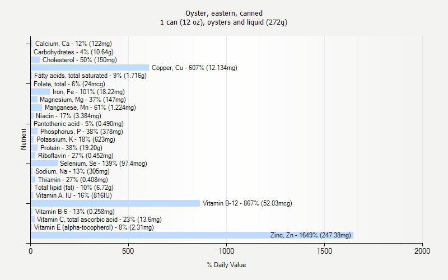Image resolution: width=448 pixels, height=280 pixels.
Task: Click the 1000 tick label on x-axis
Action: click(x=226, y=252)
